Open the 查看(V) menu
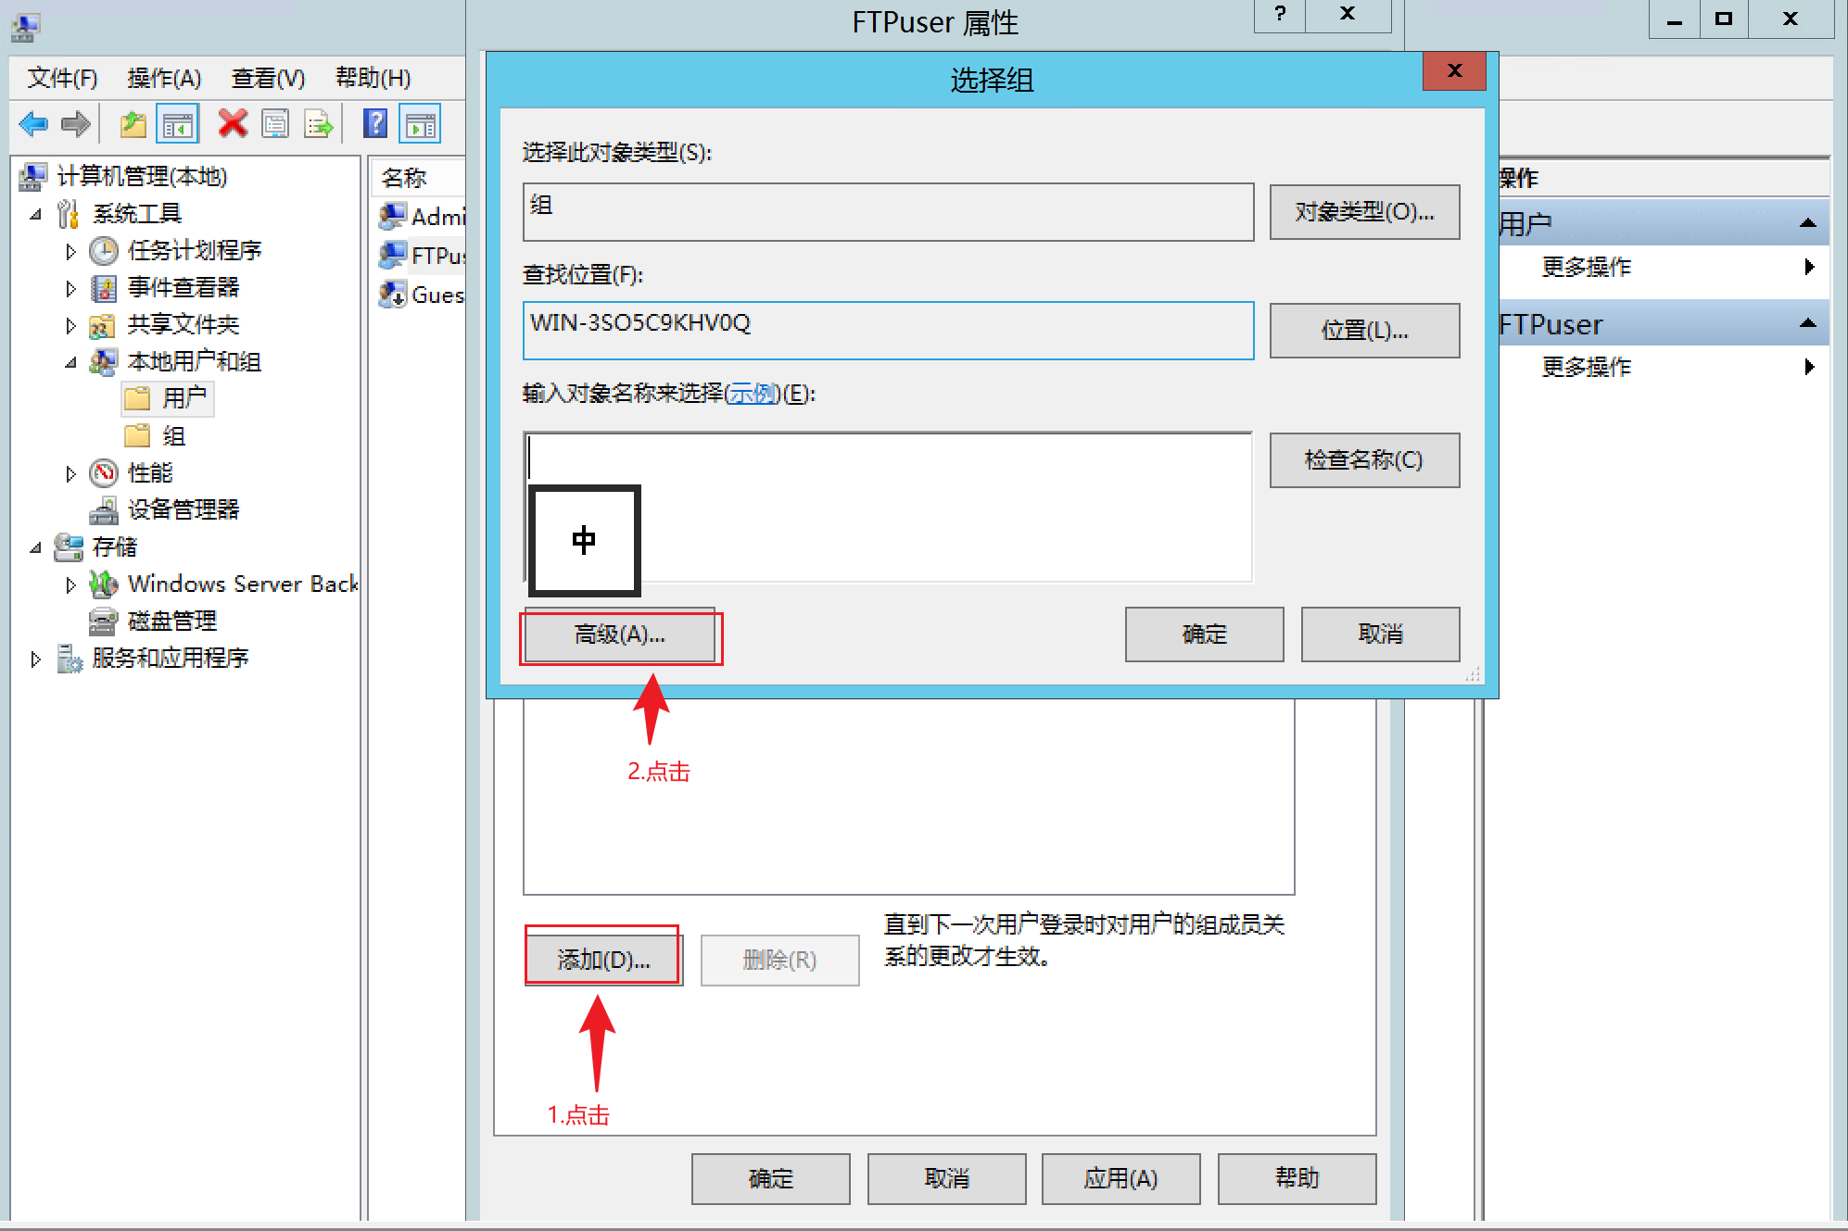 tap(268, 78)
